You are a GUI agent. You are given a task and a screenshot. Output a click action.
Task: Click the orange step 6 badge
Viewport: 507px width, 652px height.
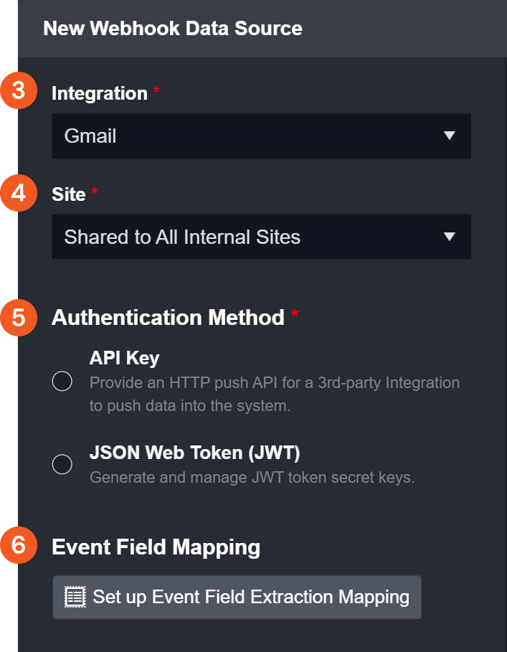pyautogui.click(x=19, y=546)
